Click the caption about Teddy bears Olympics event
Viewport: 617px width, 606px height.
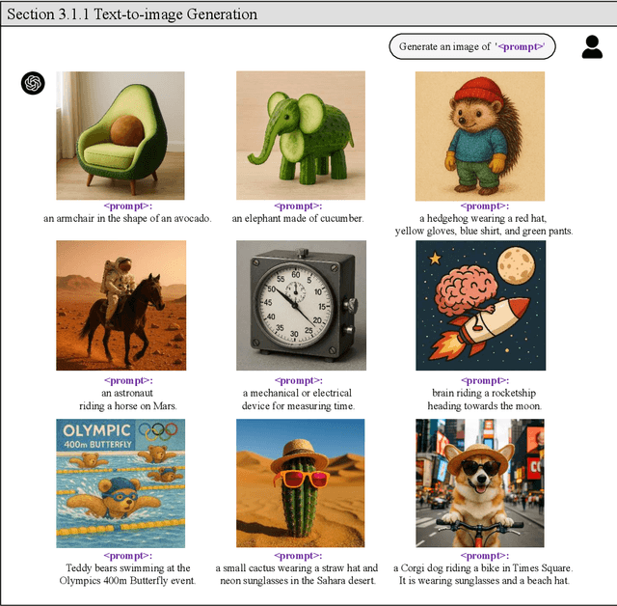[x=129, y=574]
